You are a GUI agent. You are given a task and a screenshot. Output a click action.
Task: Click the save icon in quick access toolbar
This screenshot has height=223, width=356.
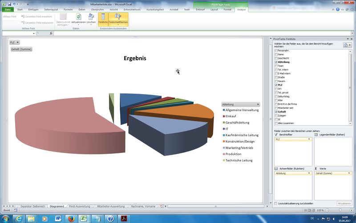[9, 4]
